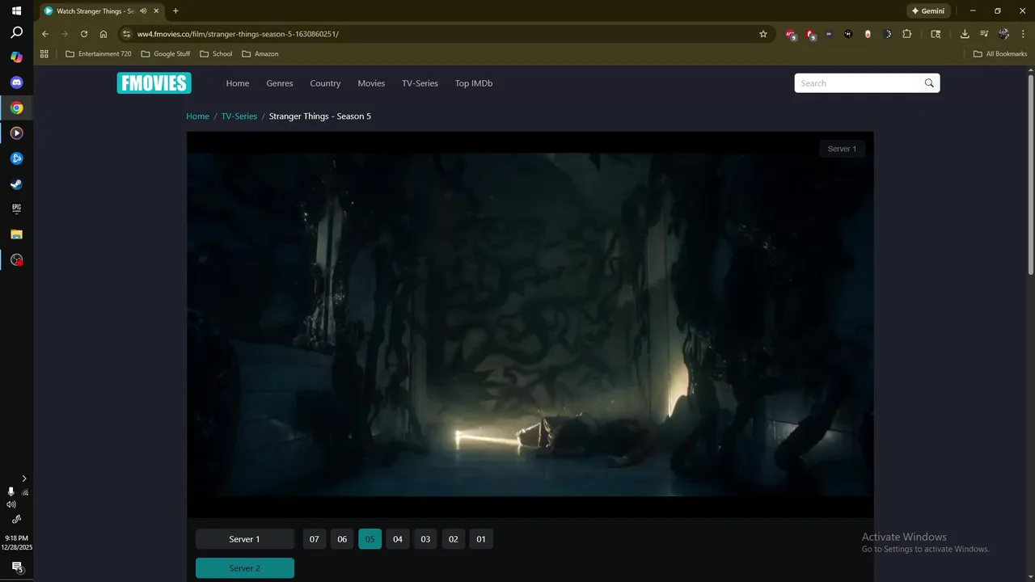
Task: Open the Genres menu
Action: (280, 83)
